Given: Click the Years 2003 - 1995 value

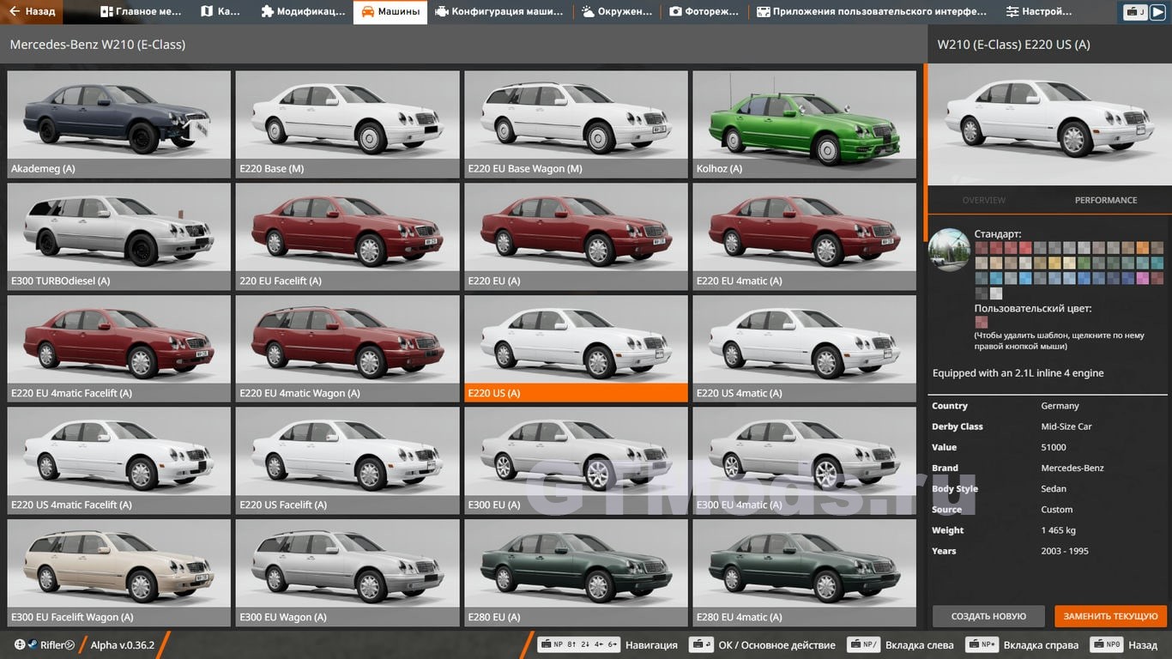Looking at the screenshot, I should 1065,551.
